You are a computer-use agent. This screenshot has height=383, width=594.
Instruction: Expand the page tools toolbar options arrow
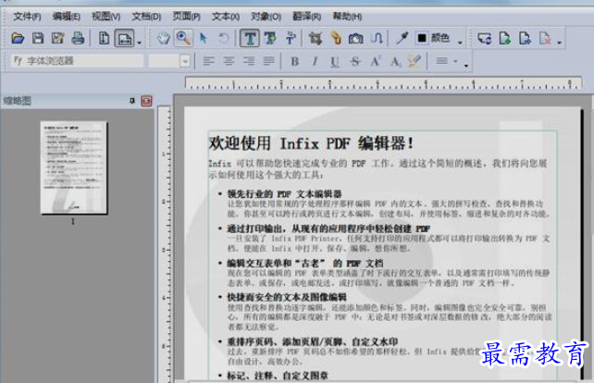(x=559, y=43)
